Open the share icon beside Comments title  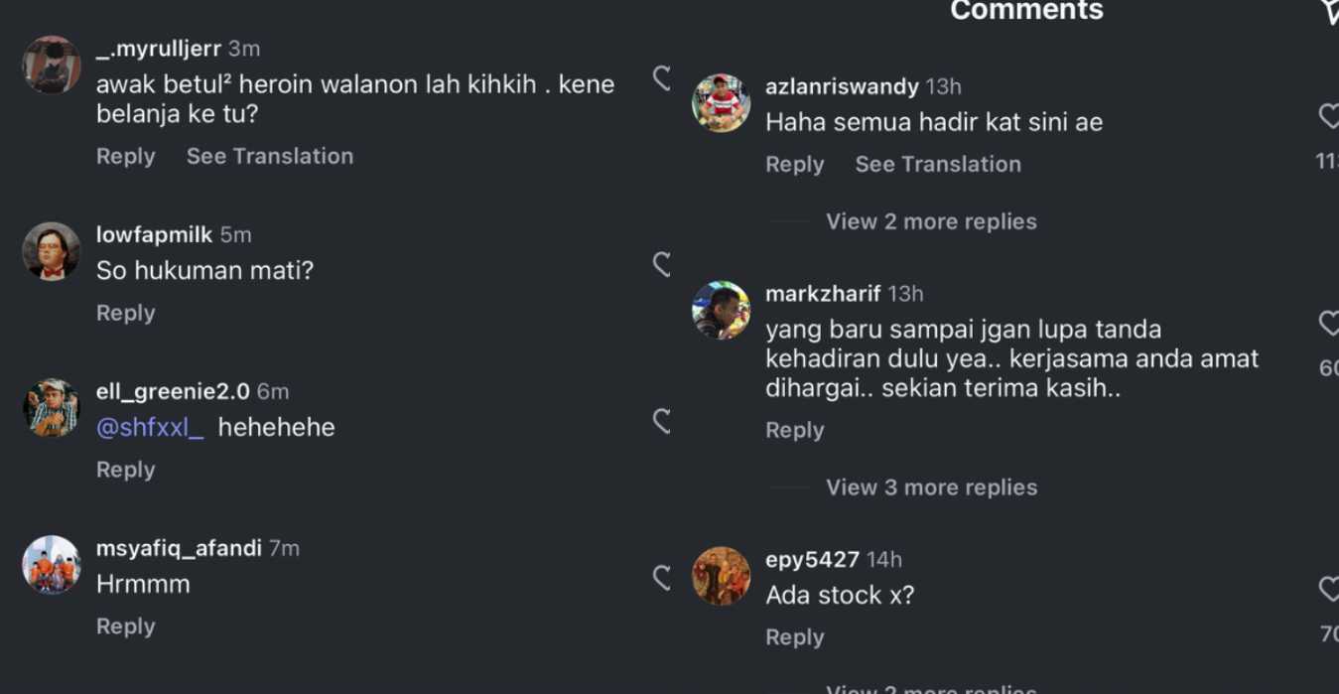(1330, 10)
